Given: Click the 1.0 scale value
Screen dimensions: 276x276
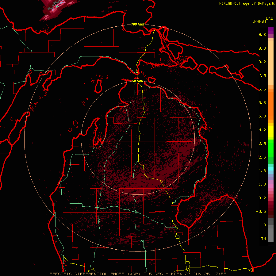Looking at the screenshot, I should point(262,184).
